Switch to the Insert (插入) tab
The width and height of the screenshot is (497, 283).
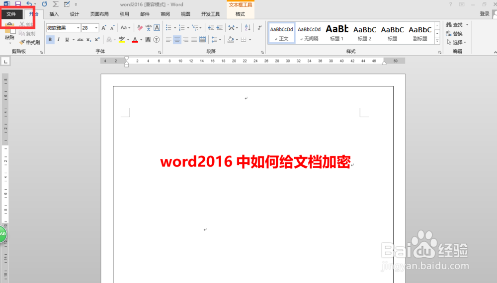click(x=54, y=14)
